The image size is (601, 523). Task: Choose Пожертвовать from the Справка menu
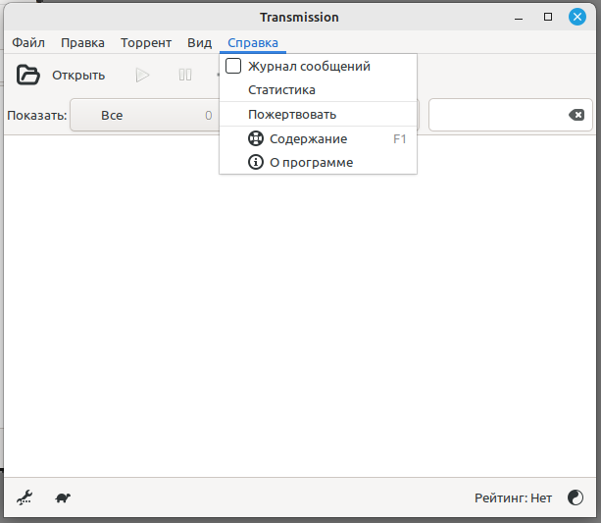(x=318, y=115)
